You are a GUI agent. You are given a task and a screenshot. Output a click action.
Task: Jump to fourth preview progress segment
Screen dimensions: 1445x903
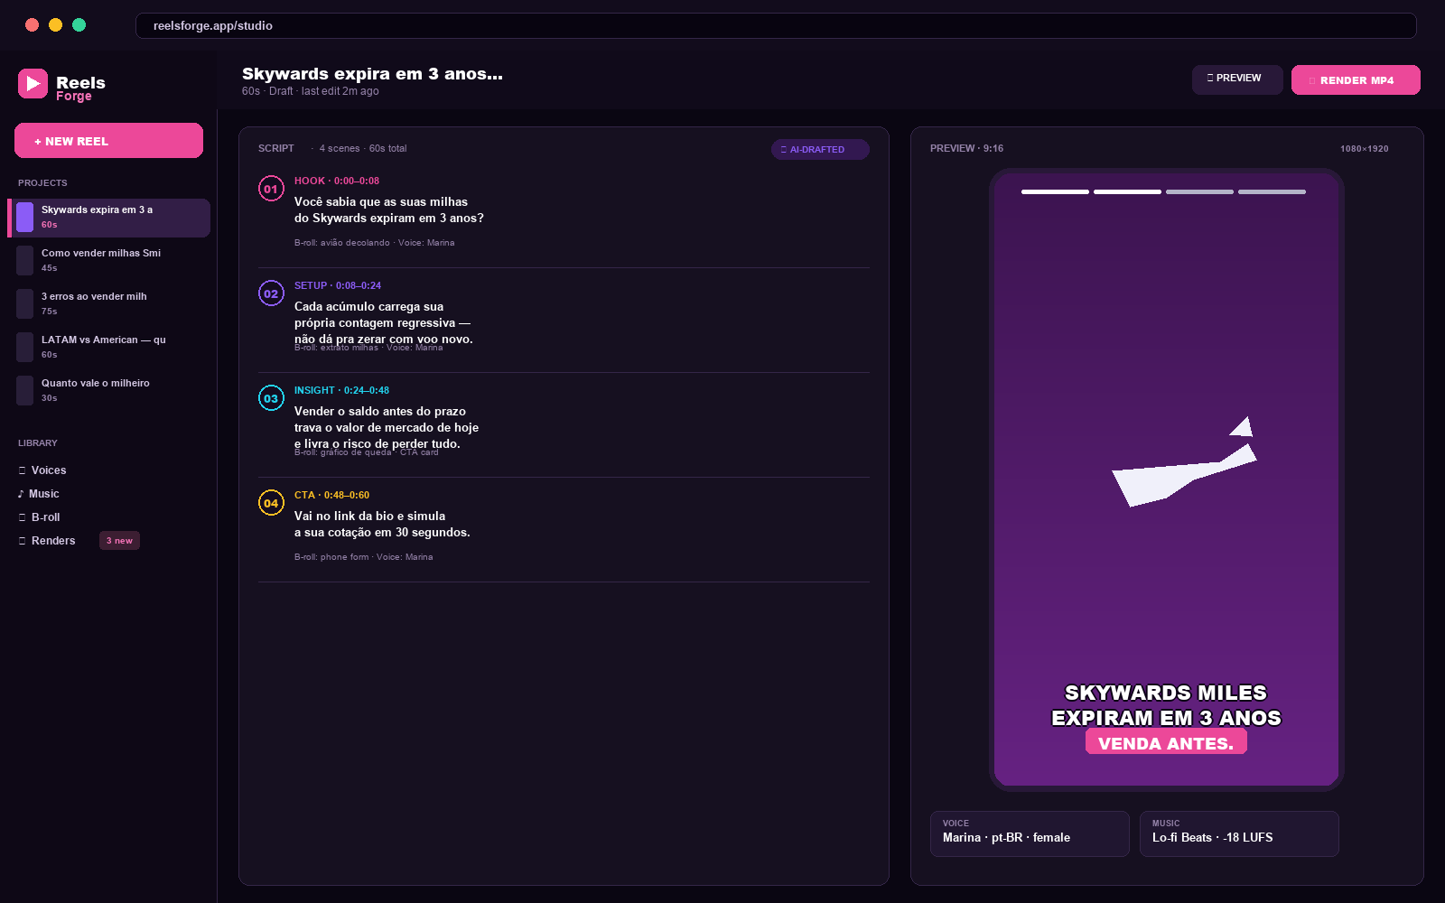pyautogui.click(x=1272, y=192)
